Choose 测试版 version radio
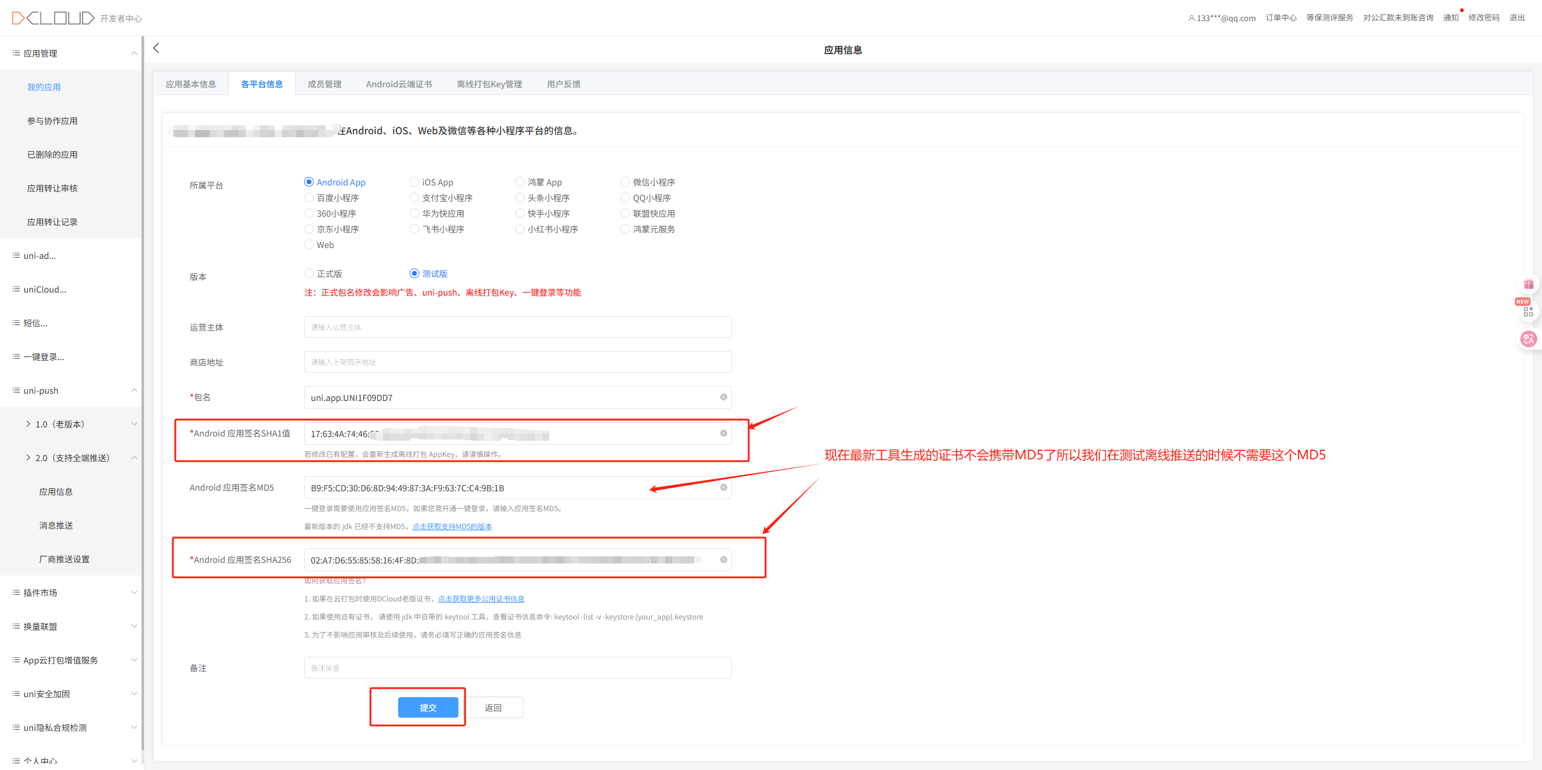The height and width of the screenshot is (770, 1542). coord(414,273)
